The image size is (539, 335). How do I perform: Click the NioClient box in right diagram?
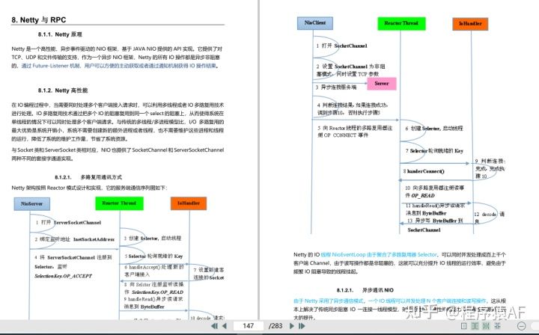(315, 23)
